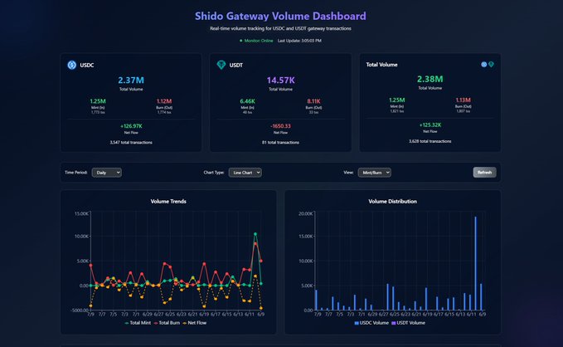Image resolution: width=563 pixels, height=347 pixels.
Task: Click combined total volume 2.38M
Action: click(x=430, y=79)
